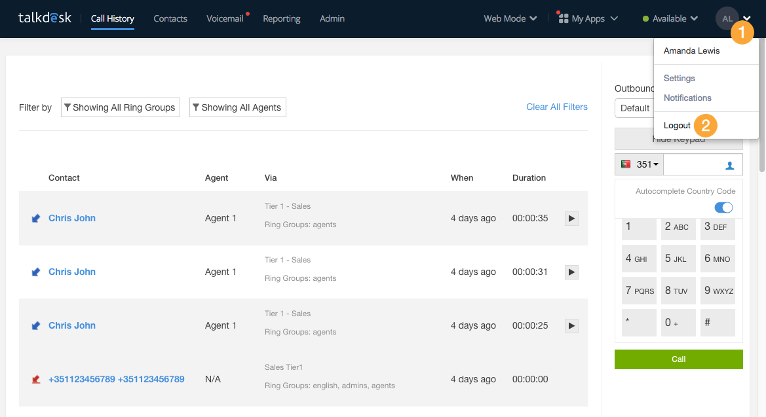Toggle Autocomplete Country Code switch
Image resolution: width=766 pixels, height=417 pixels.
coord(723,208)
